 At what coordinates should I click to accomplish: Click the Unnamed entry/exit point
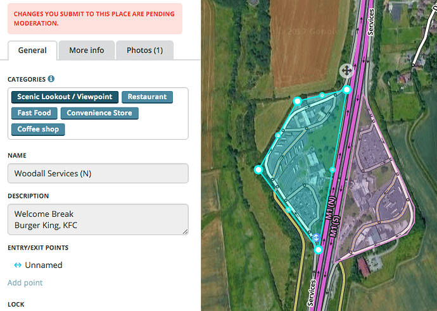(x=43, y=265)
